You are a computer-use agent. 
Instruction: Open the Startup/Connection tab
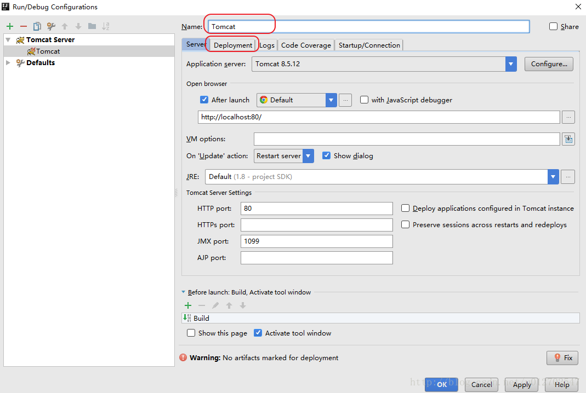pos(369,45)
